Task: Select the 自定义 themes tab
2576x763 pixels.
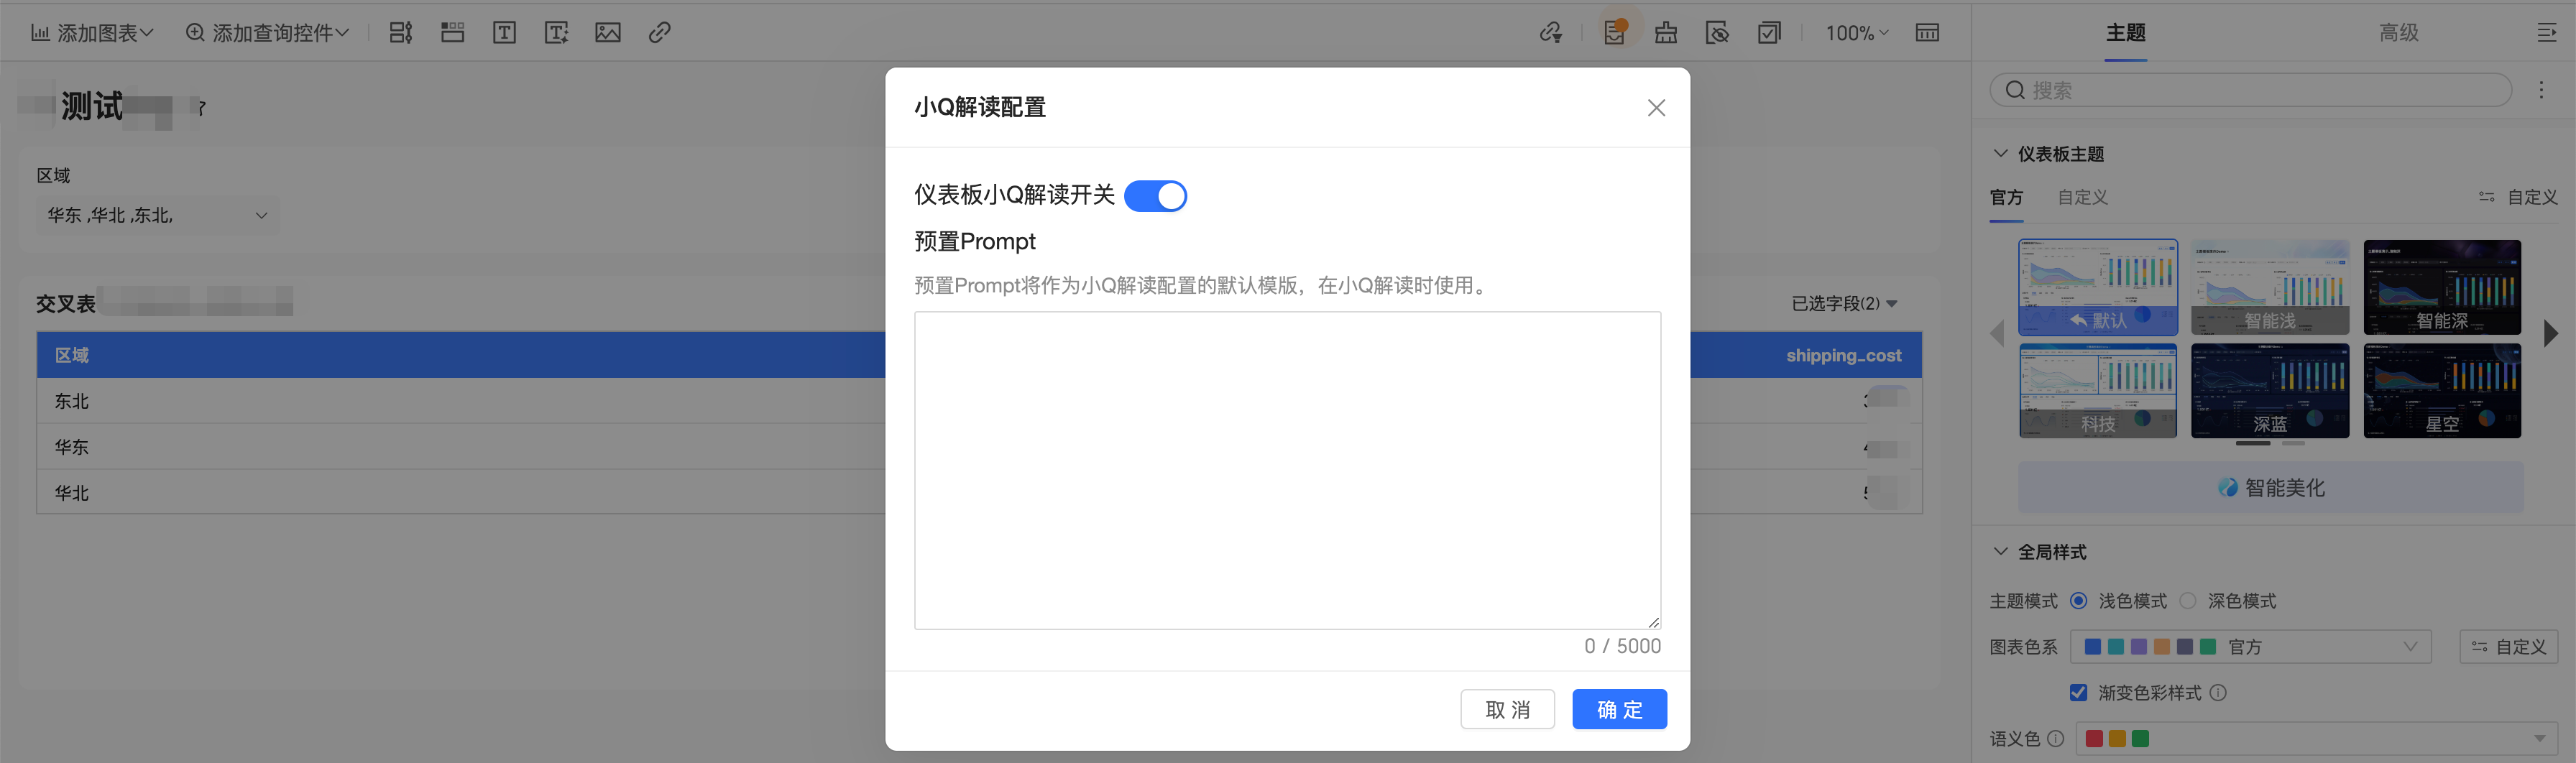Action: tap(2082, 198)
